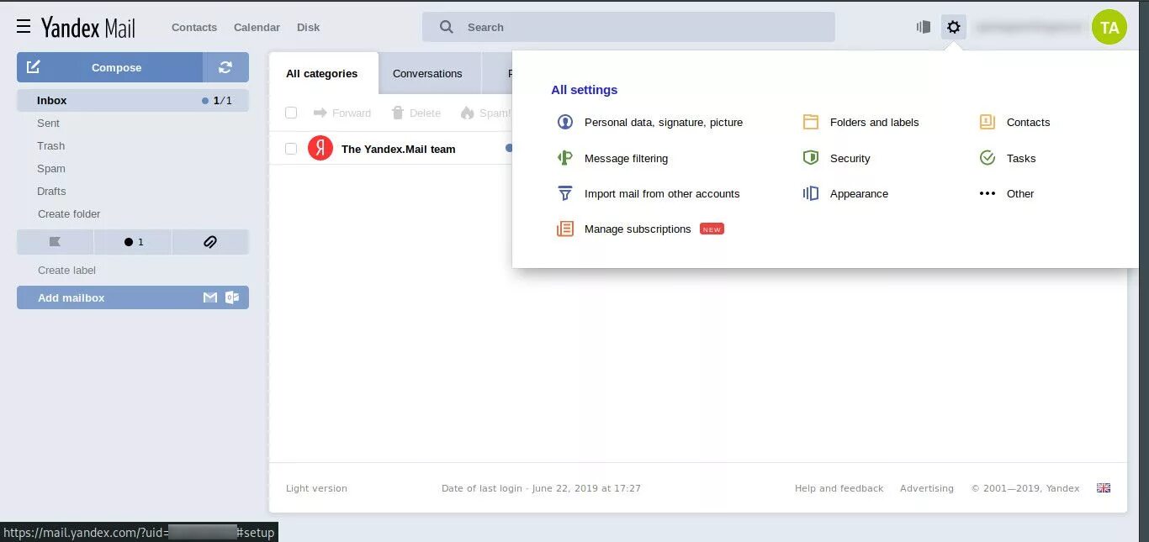
Task: Click the Import mail funnel icon
Action: coord(565,193)
